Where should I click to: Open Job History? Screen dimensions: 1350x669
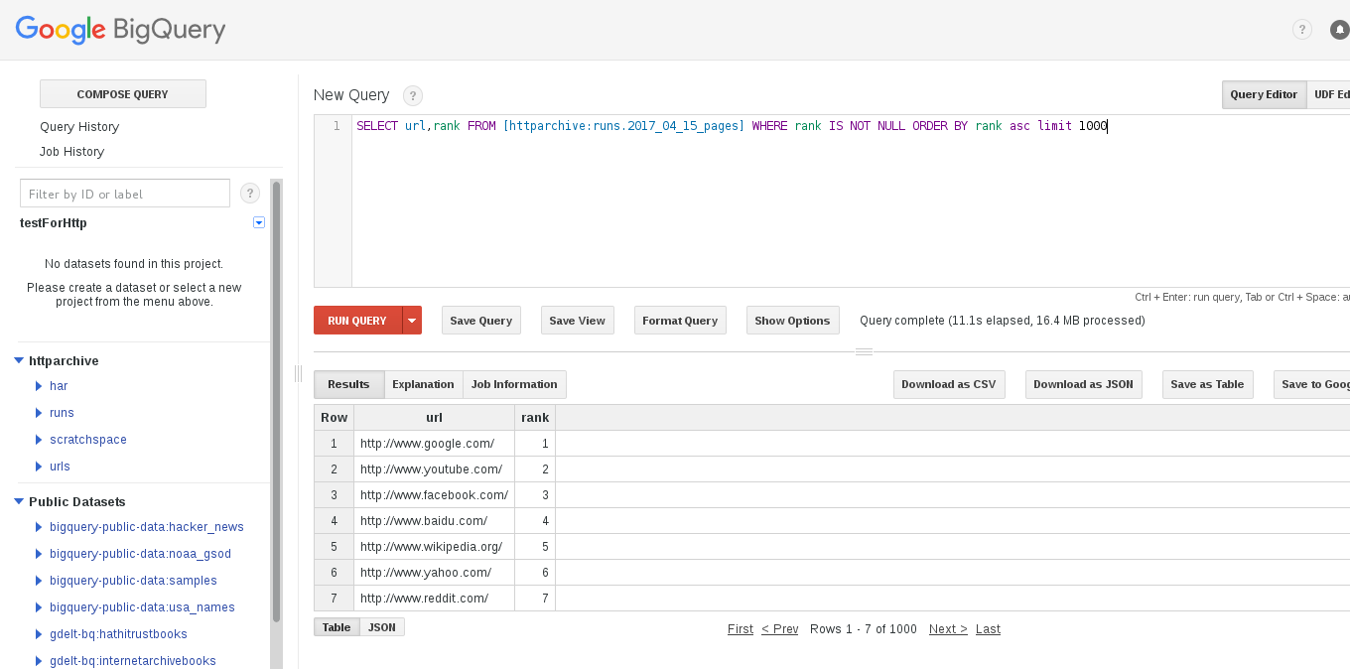coord(71,152)
